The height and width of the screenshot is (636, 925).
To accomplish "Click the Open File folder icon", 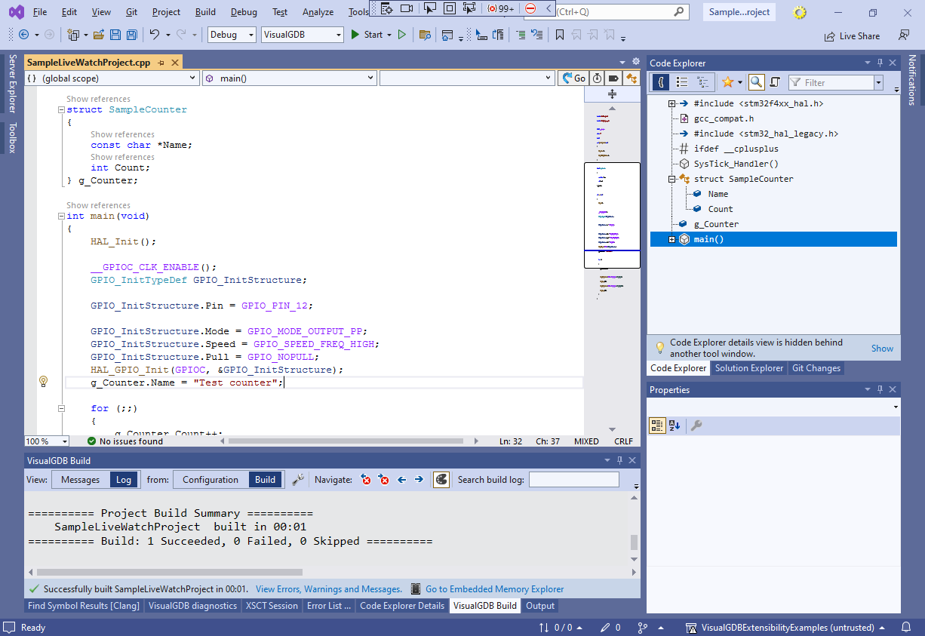I will pos(99,35).
